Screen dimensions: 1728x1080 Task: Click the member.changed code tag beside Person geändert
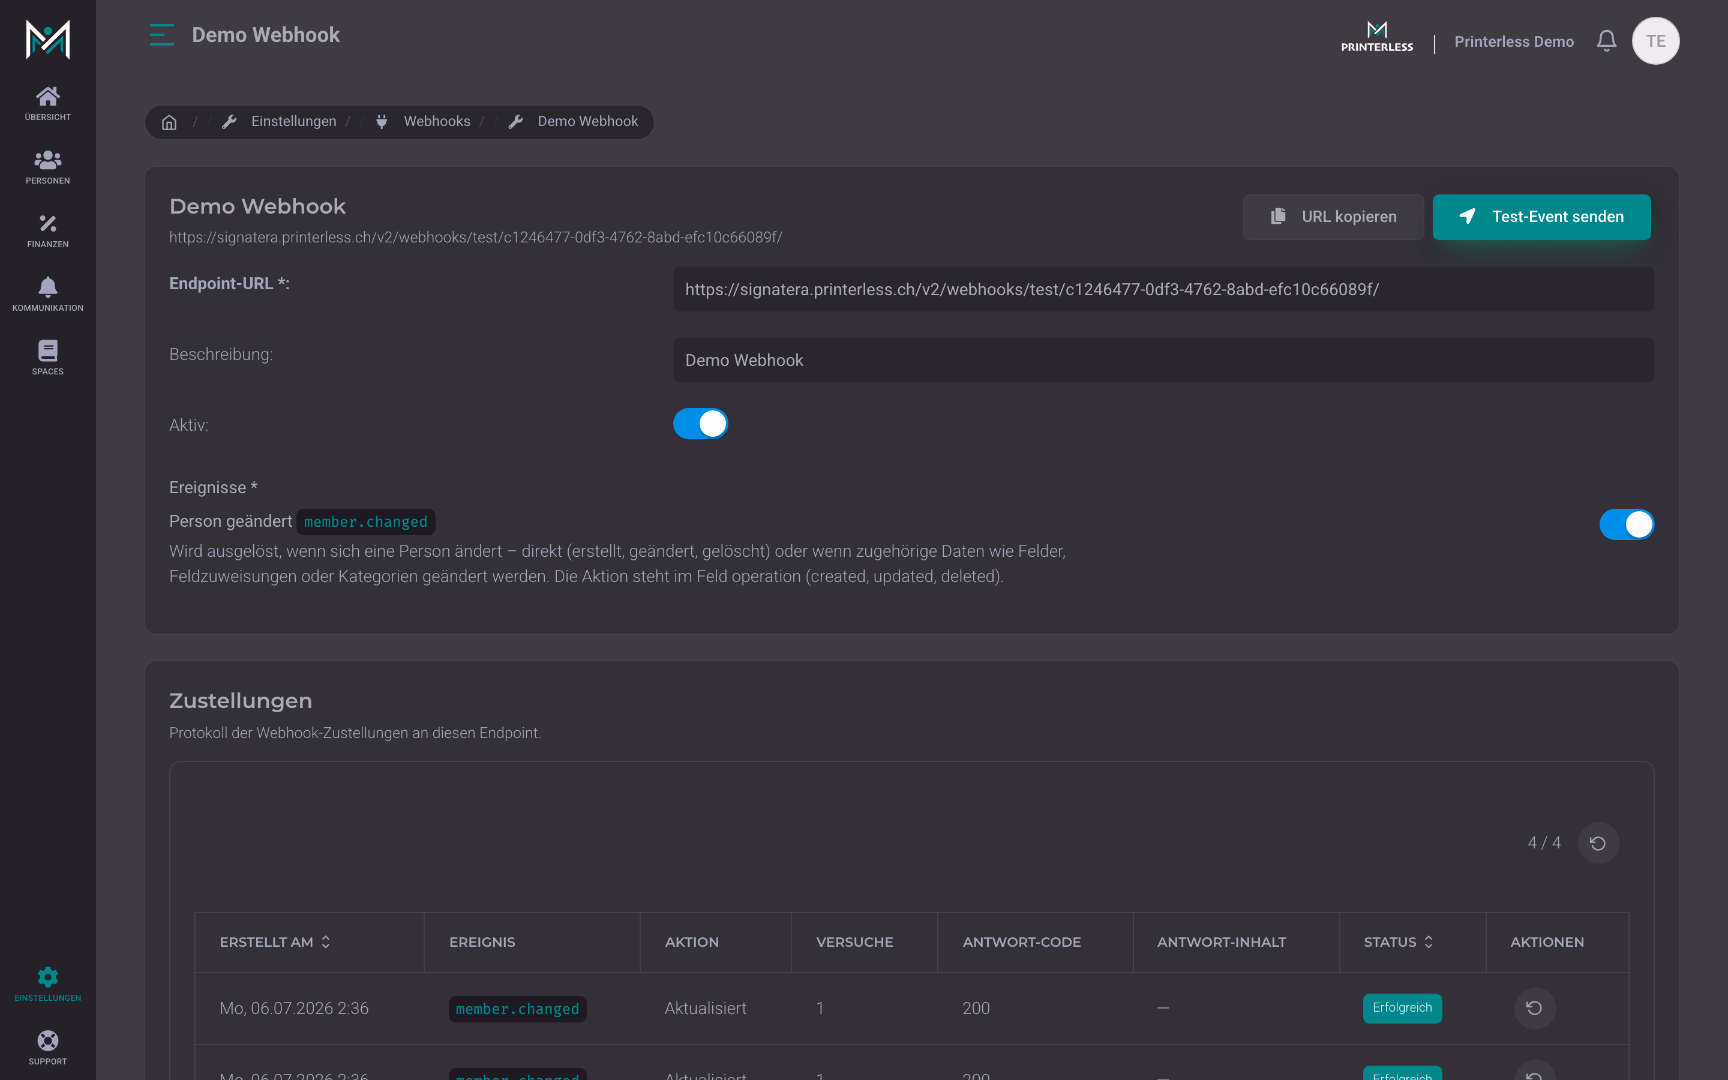point(365,522)
